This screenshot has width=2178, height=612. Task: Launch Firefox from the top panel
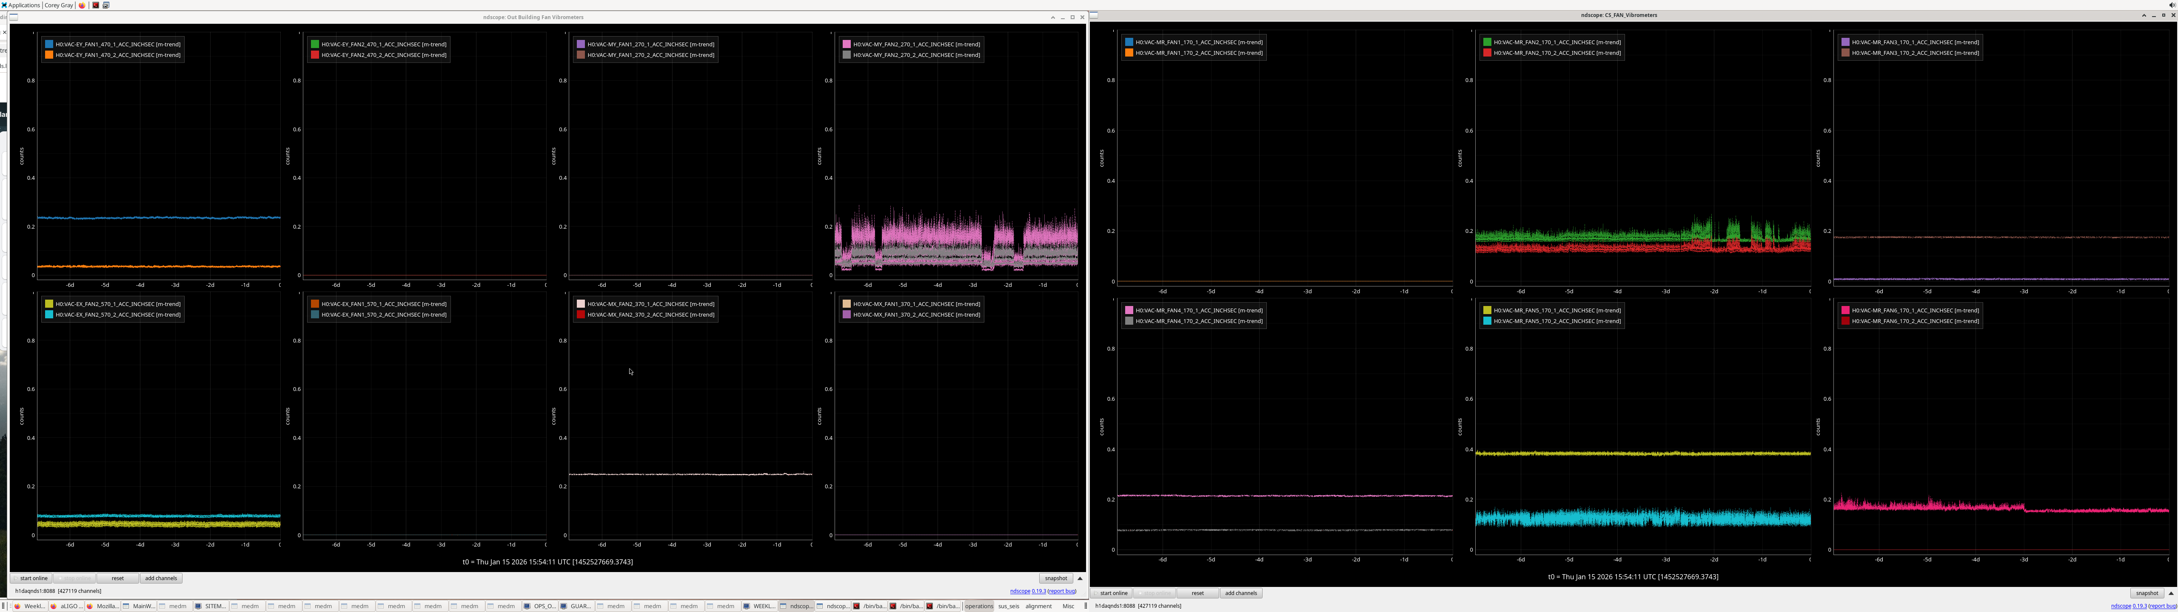[x=82, y=5]
